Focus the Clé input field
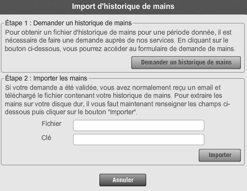 (x=139, y=140)
